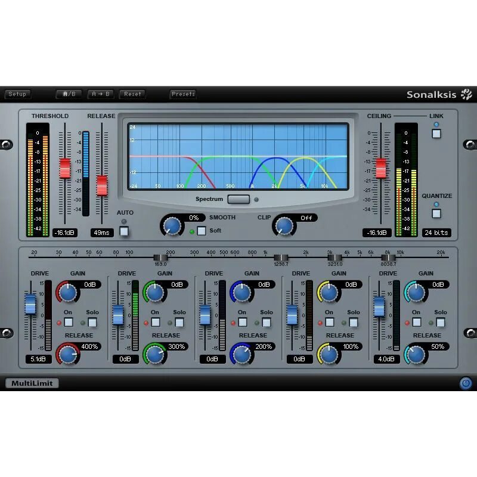The width and height of the screenshot is (477, 477).
Task: Toggle Solo for the cyan band
Action: 440,322
